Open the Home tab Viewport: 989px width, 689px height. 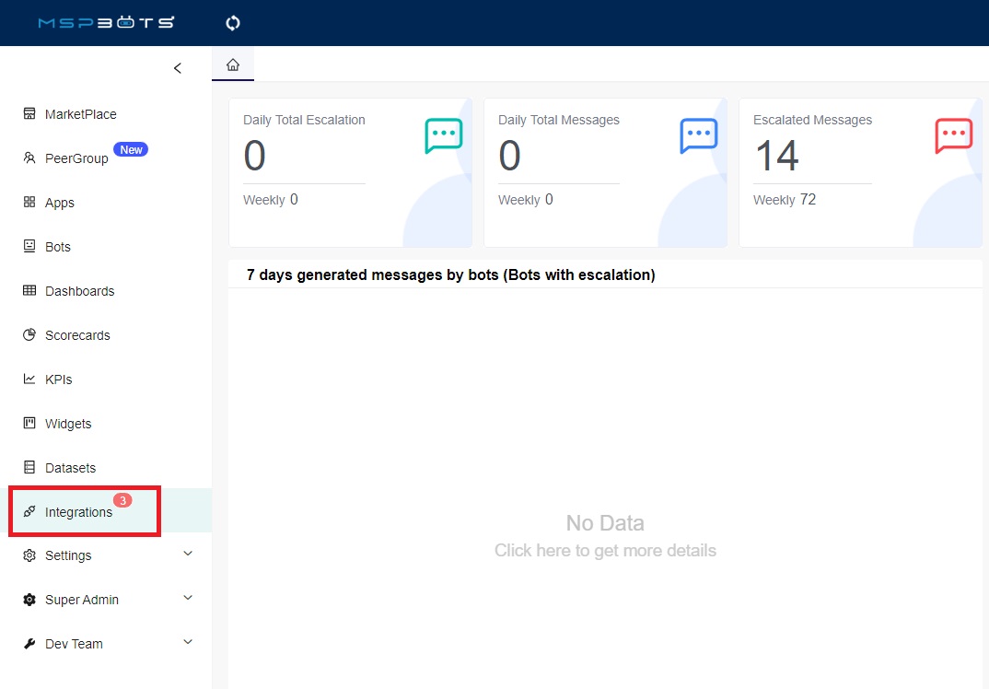[233, 64]
